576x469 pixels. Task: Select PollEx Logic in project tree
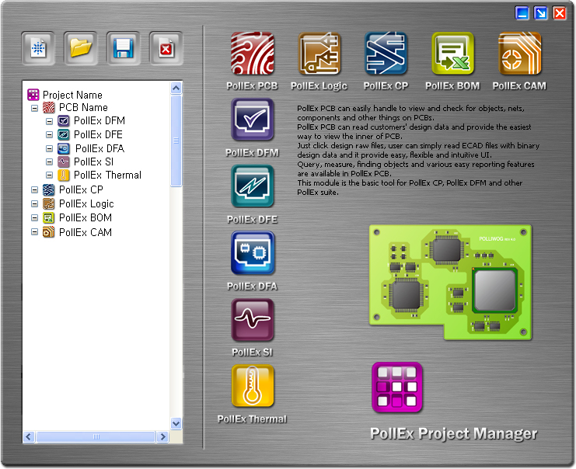point(86,203)
